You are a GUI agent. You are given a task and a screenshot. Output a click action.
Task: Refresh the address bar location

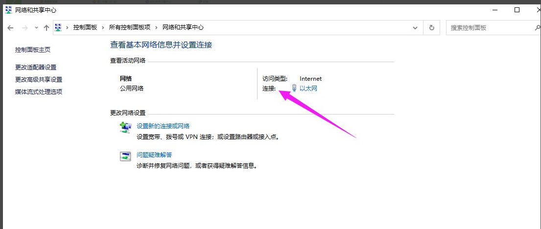431,28
